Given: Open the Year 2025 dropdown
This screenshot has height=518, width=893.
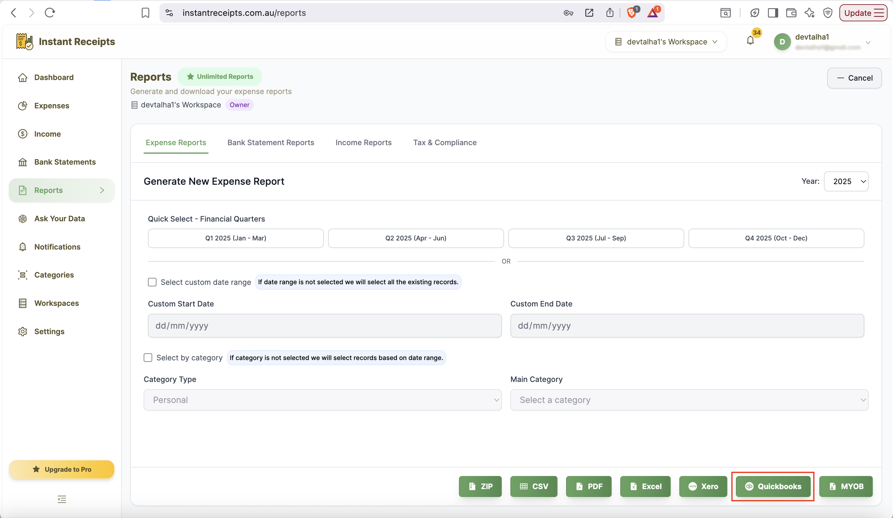Looking at the screenshot, I should tap(846, 181).
